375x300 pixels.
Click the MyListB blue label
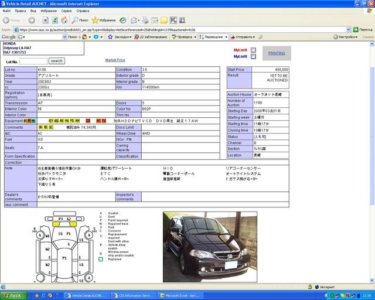point(240,56)
